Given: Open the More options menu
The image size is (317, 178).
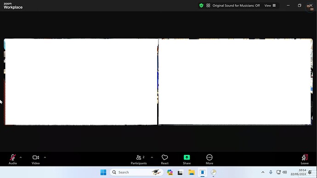Looking at the screenshot, I should point(209,159).
